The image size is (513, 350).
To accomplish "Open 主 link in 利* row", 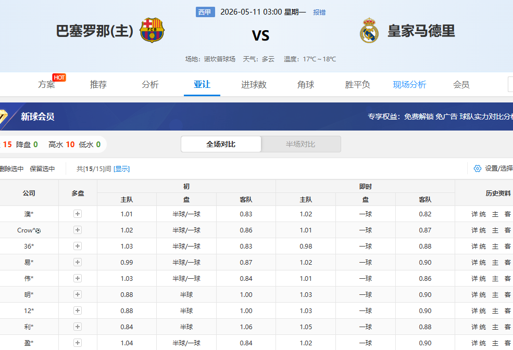I will (495, 327).
